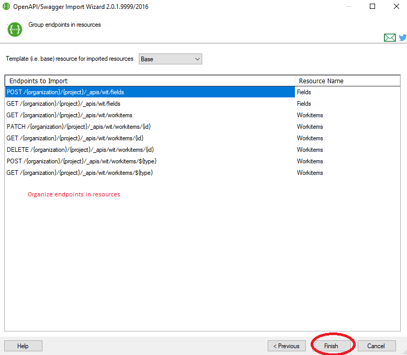Click Fields resource name in GET fields row
407x355 pixels.
coord(304,104)
